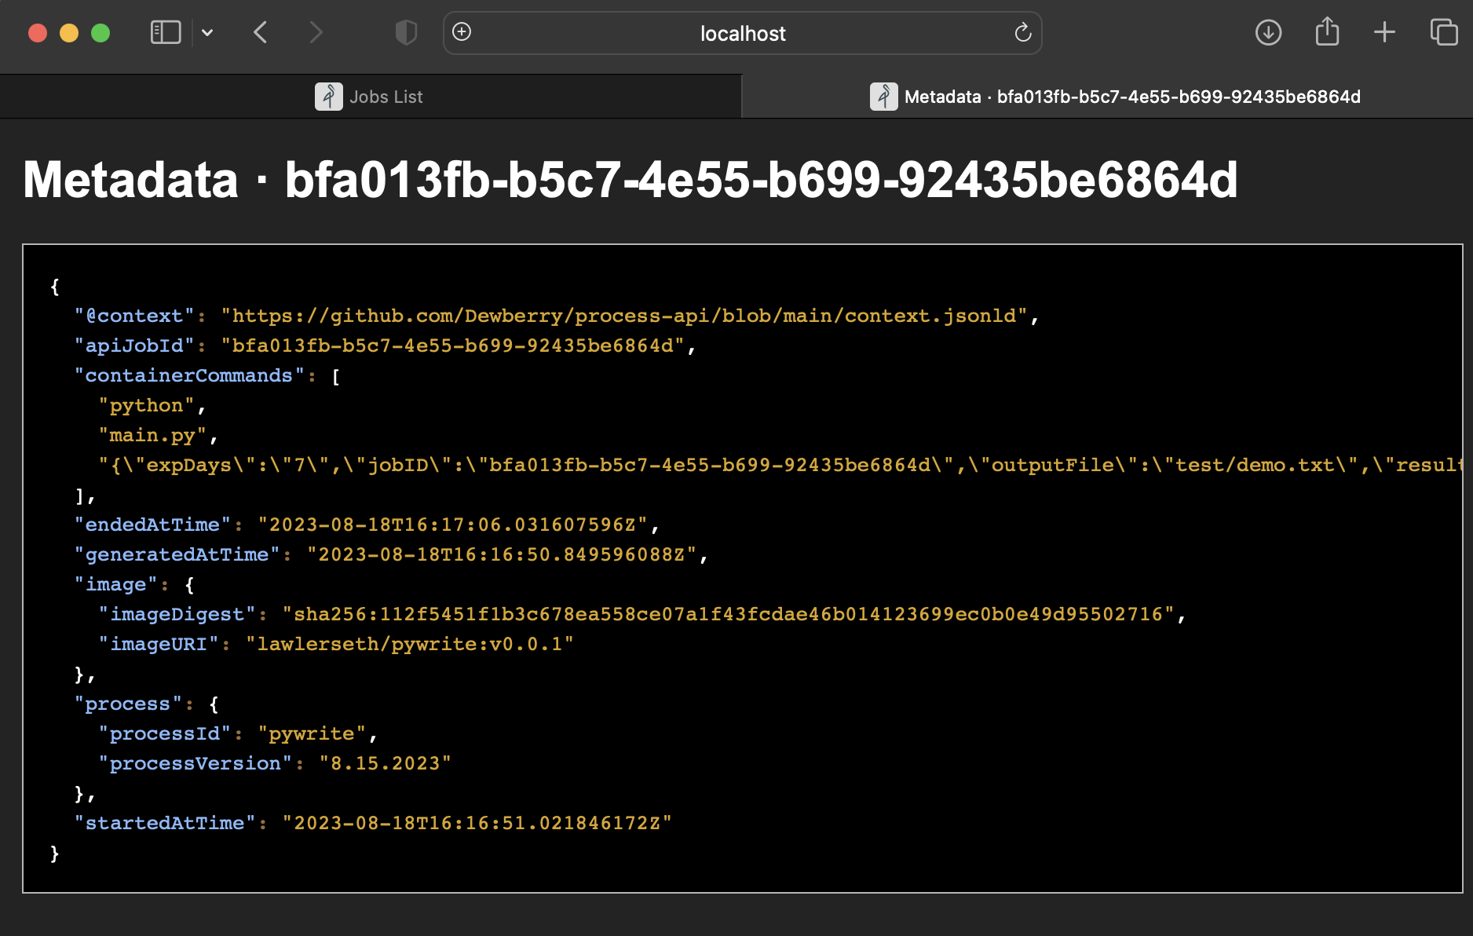Click the github.com context.jsonld URL value

(x=624, y=316)
